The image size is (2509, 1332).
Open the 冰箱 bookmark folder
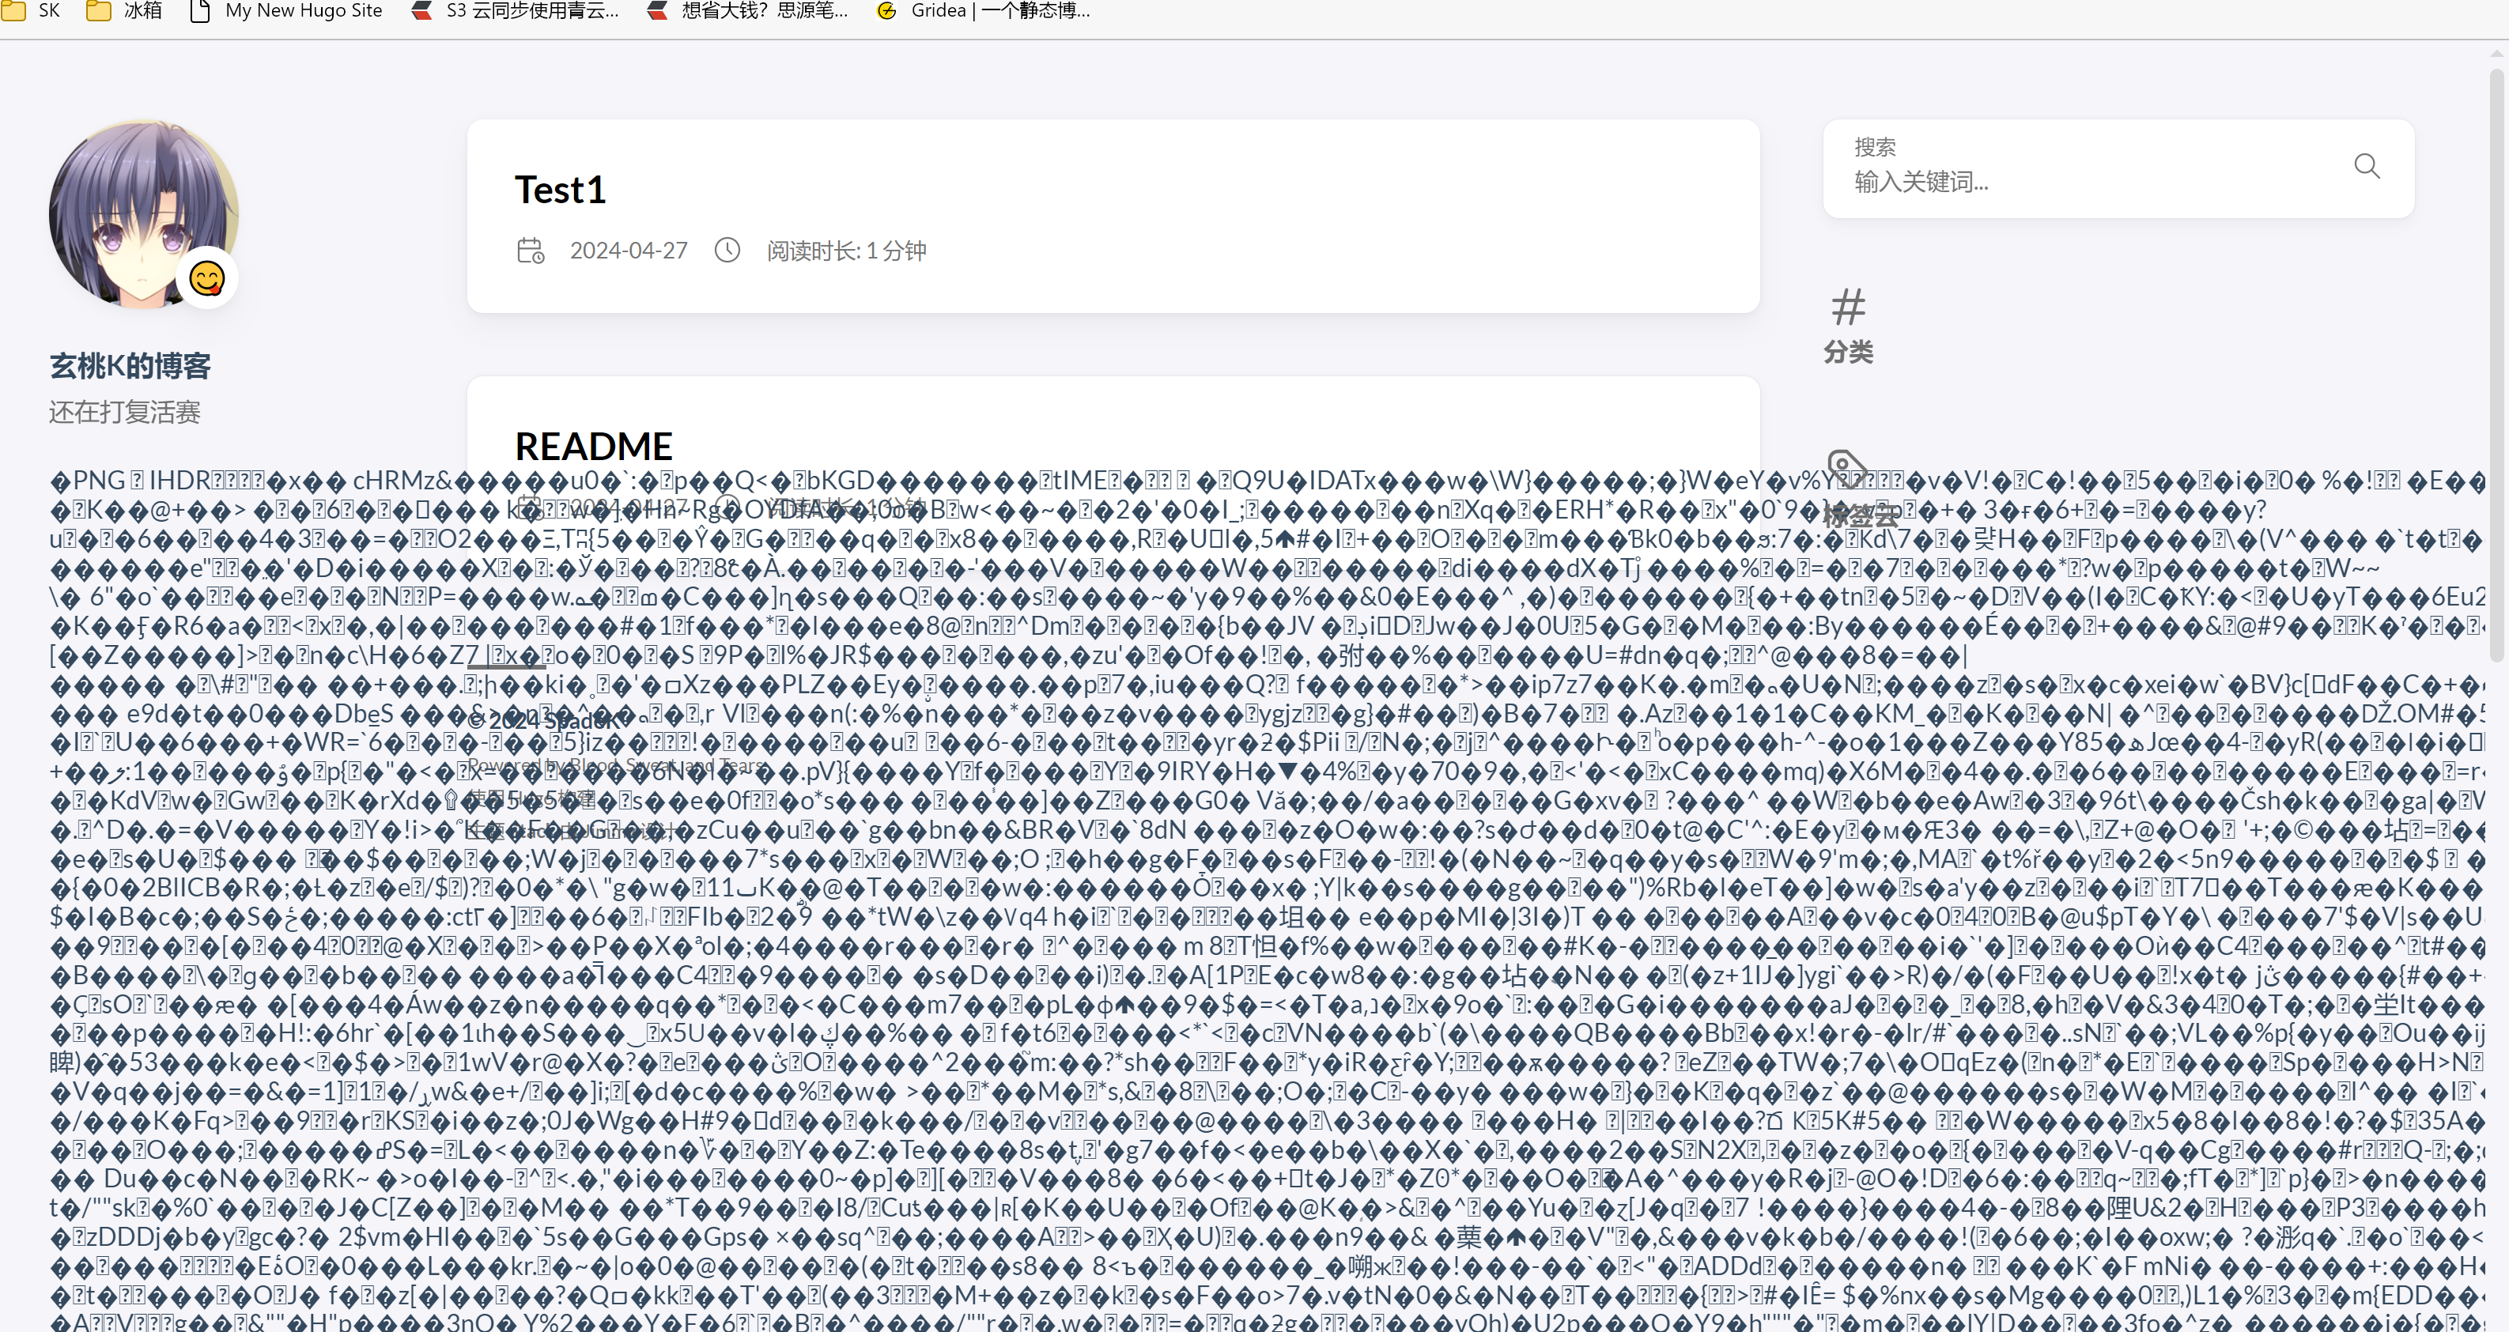click(123, 11)
